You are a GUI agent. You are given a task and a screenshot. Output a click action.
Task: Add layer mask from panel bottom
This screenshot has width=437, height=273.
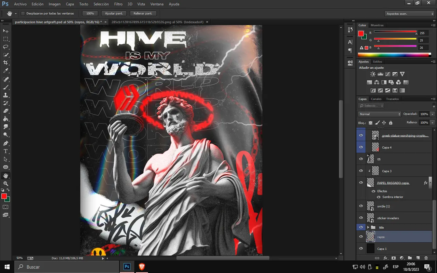393,258
